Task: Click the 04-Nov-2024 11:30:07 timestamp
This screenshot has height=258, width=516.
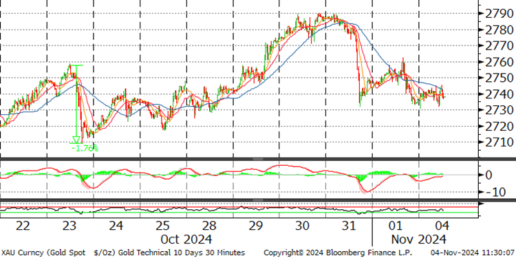Action: pos(472,252)
